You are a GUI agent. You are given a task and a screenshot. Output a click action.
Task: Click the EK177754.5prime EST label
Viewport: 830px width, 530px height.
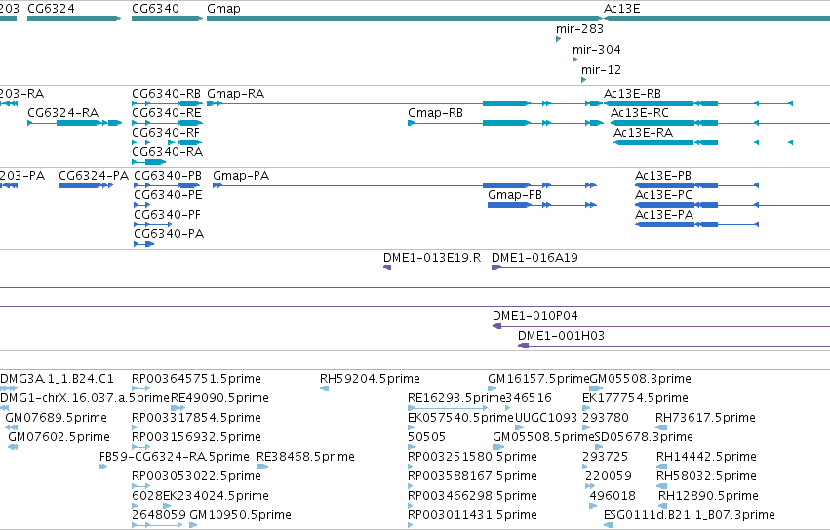click(635, 398)
